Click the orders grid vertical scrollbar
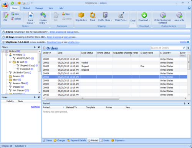Image resolution: width=192 pixels, height=148 pixels. (x=189, y=62)
